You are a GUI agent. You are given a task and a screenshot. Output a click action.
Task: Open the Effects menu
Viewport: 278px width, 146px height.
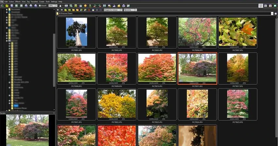point(18,2)
